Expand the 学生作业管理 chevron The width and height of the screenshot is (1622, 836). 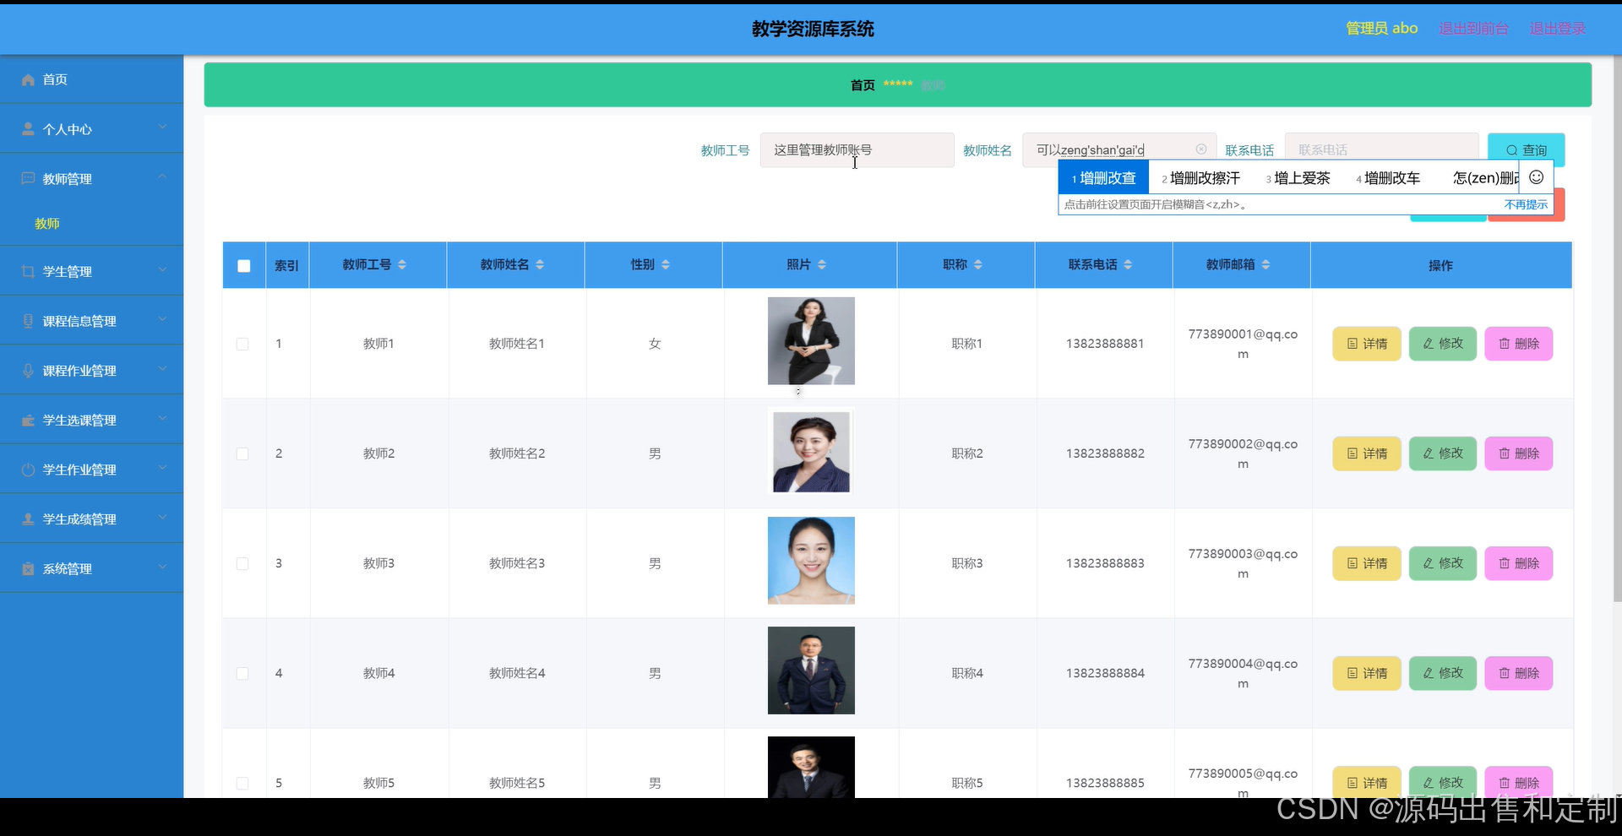162,468
